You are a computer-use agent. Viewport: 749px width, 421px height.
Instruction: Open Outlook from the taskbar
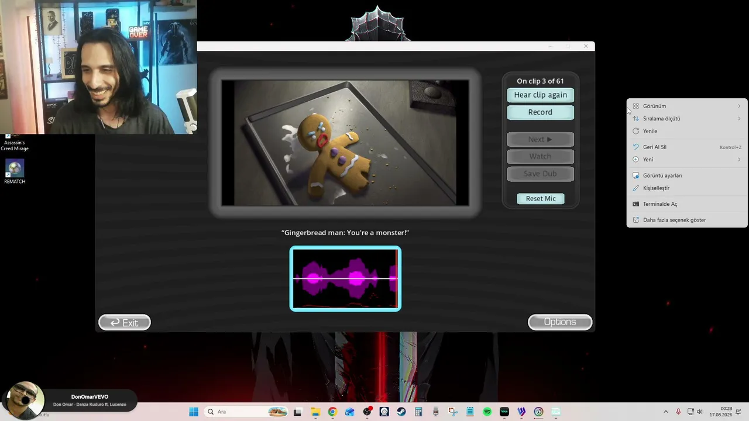coord(350,412)
